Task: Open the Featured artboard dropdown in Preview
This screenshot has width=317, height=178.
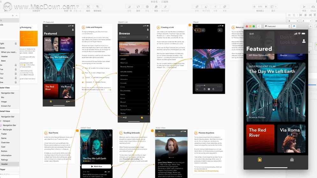Action: pos(277,26)
